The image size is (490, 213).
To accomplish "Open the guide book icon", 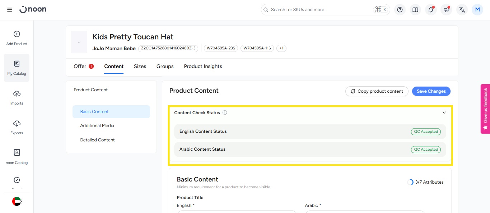I will coord(415,10).
